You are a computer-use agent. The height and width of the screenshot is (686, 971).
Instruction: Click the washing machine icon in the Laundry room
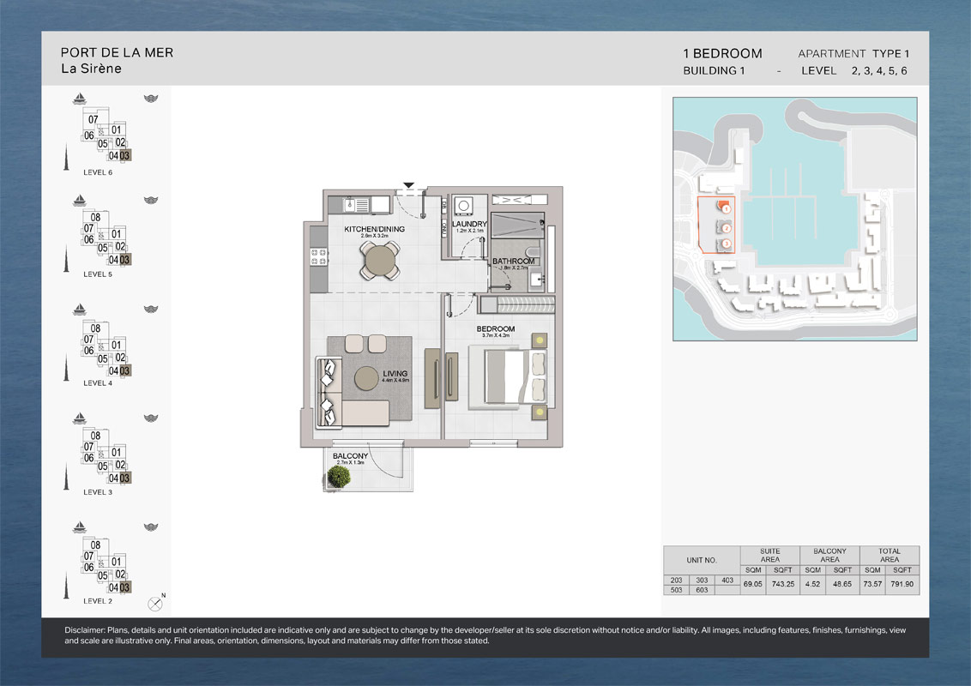(464, 206)
